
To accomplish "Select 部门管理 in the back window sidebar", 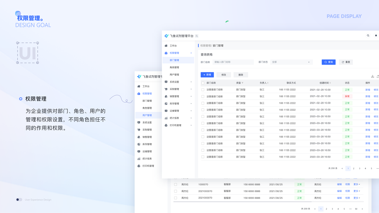I will coord(147,101).
